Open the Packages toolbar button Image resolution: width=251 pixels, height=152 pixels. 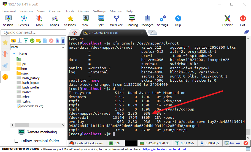[x=147, y=21]
